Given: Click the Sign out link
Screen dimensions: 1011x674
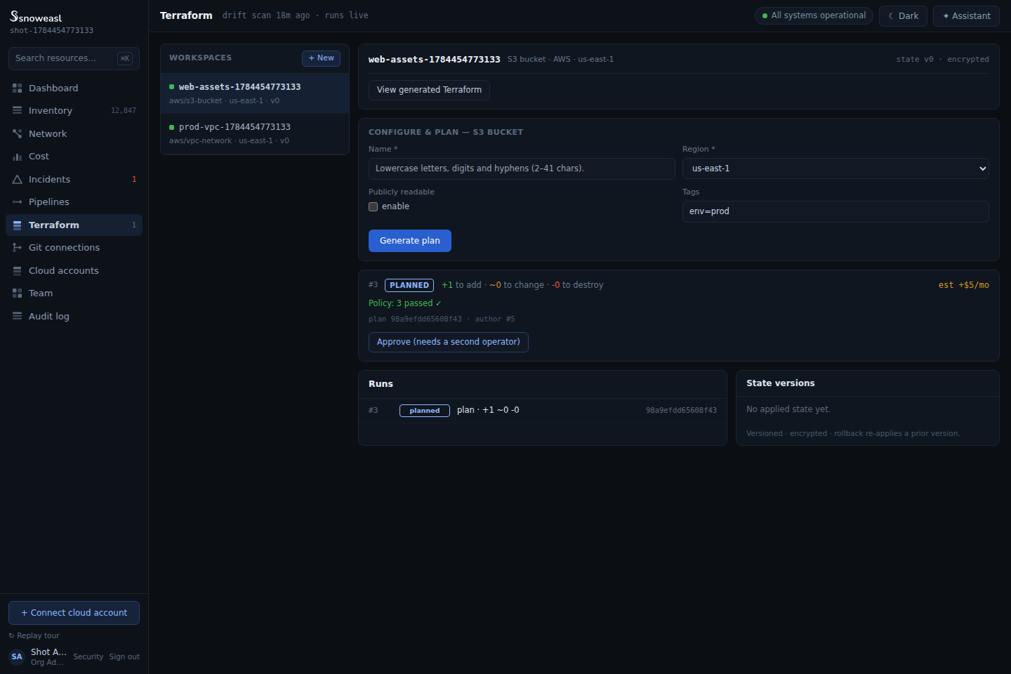Looking at the screenshot, I should point(124,657).
